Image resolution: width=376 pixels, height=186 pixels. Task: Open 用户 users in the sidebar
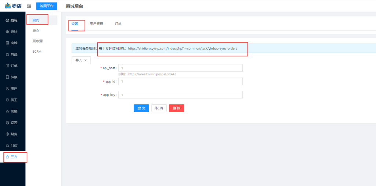pos(12,89)
